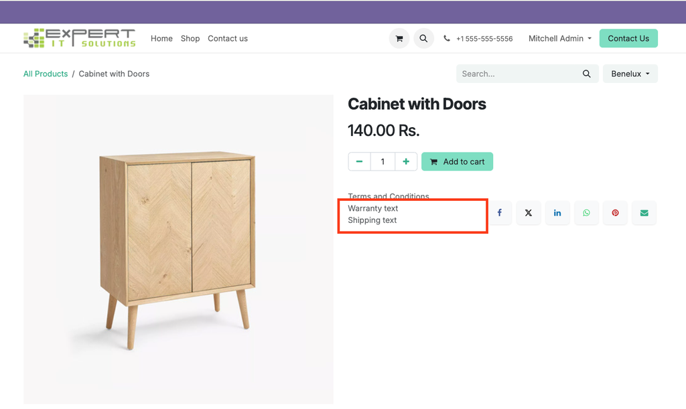Share product on Pinterest
The height and width of the screenshot is (409, 686).
(615, 213)
